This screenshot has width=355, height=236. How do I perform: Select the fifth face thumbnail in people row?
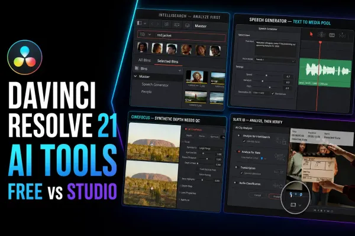(201, 50)
